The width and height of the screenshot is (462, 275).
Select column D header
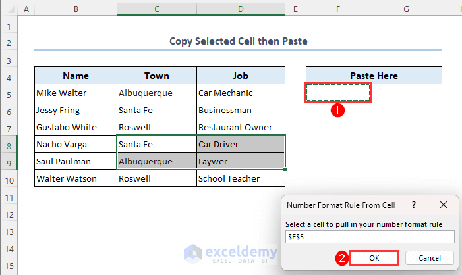(241, 9)
